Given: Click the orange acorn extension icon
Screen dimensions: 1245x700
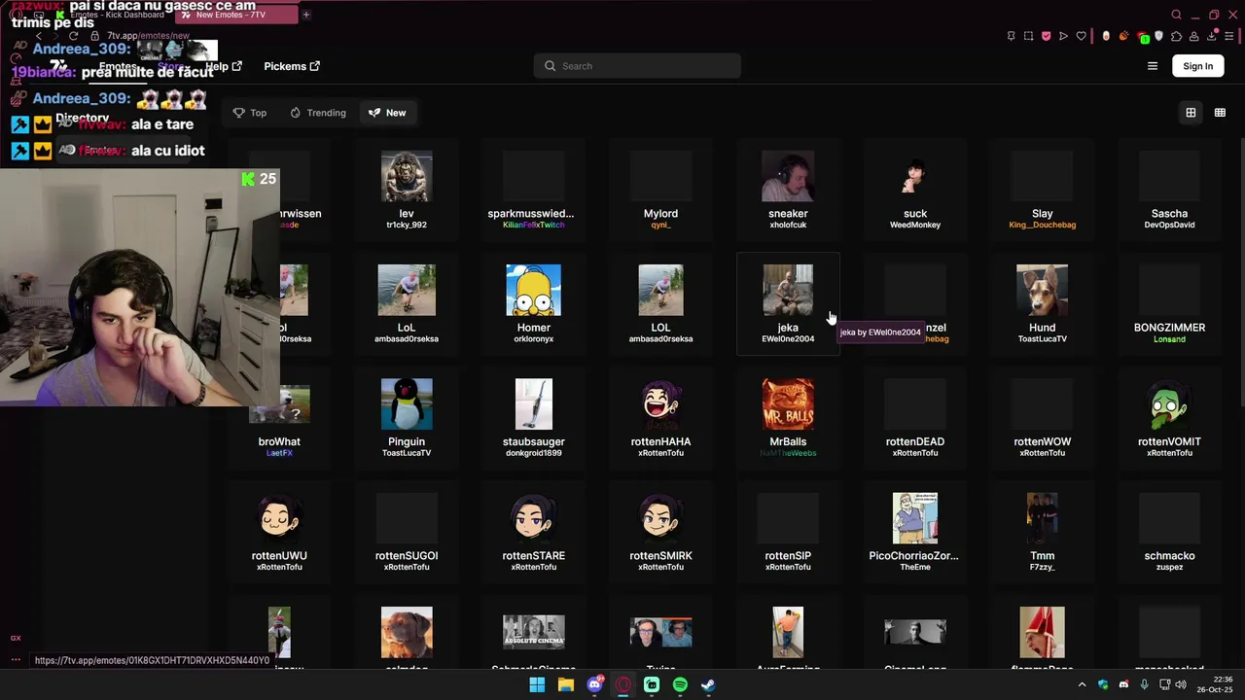Looking at the screenshot, I should [1123, 36].
